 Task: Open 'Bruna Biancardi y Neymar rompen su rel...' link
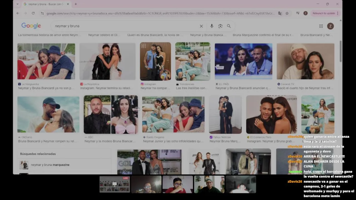pos(48,141)
